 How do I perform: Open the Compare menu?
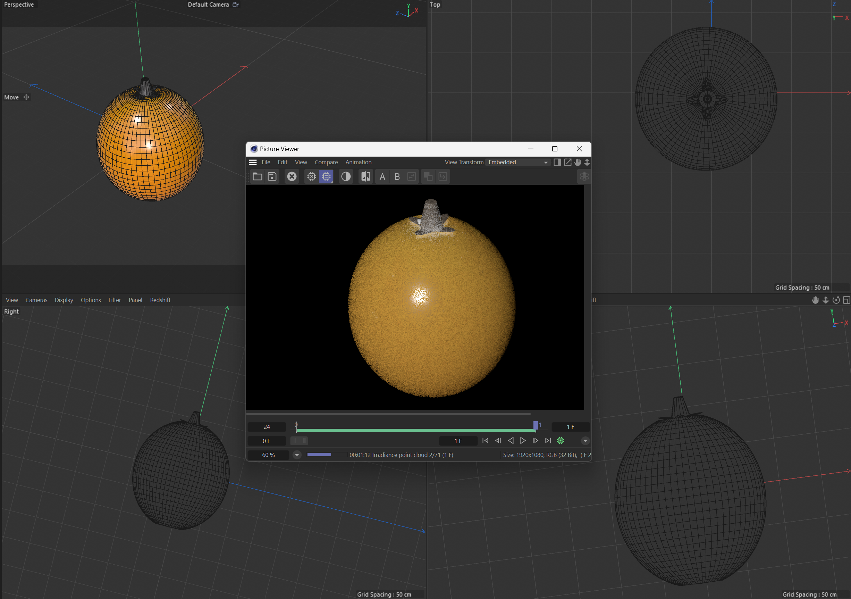tap(326, 162)
